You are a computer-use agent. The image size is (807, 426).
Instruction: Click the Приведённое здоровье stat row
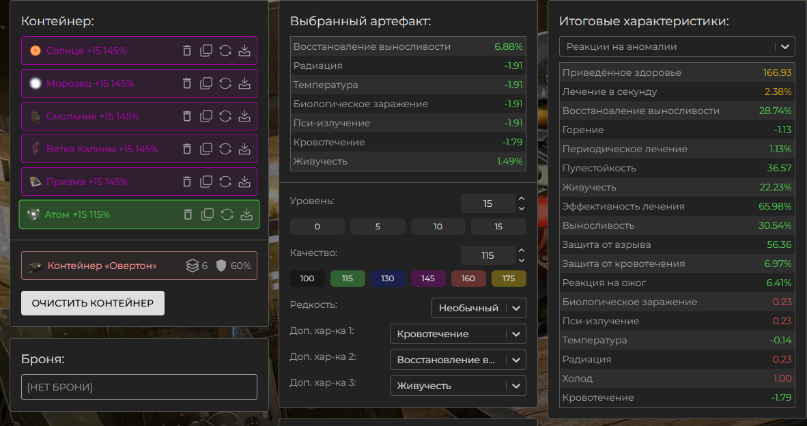(677, 72)
